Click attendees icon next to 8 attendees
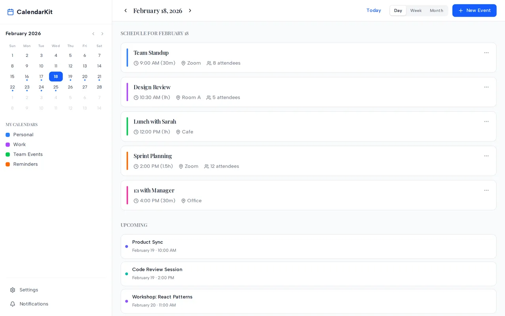The height and width of the screenshot is (316, 505). click(x=209, y=63)
